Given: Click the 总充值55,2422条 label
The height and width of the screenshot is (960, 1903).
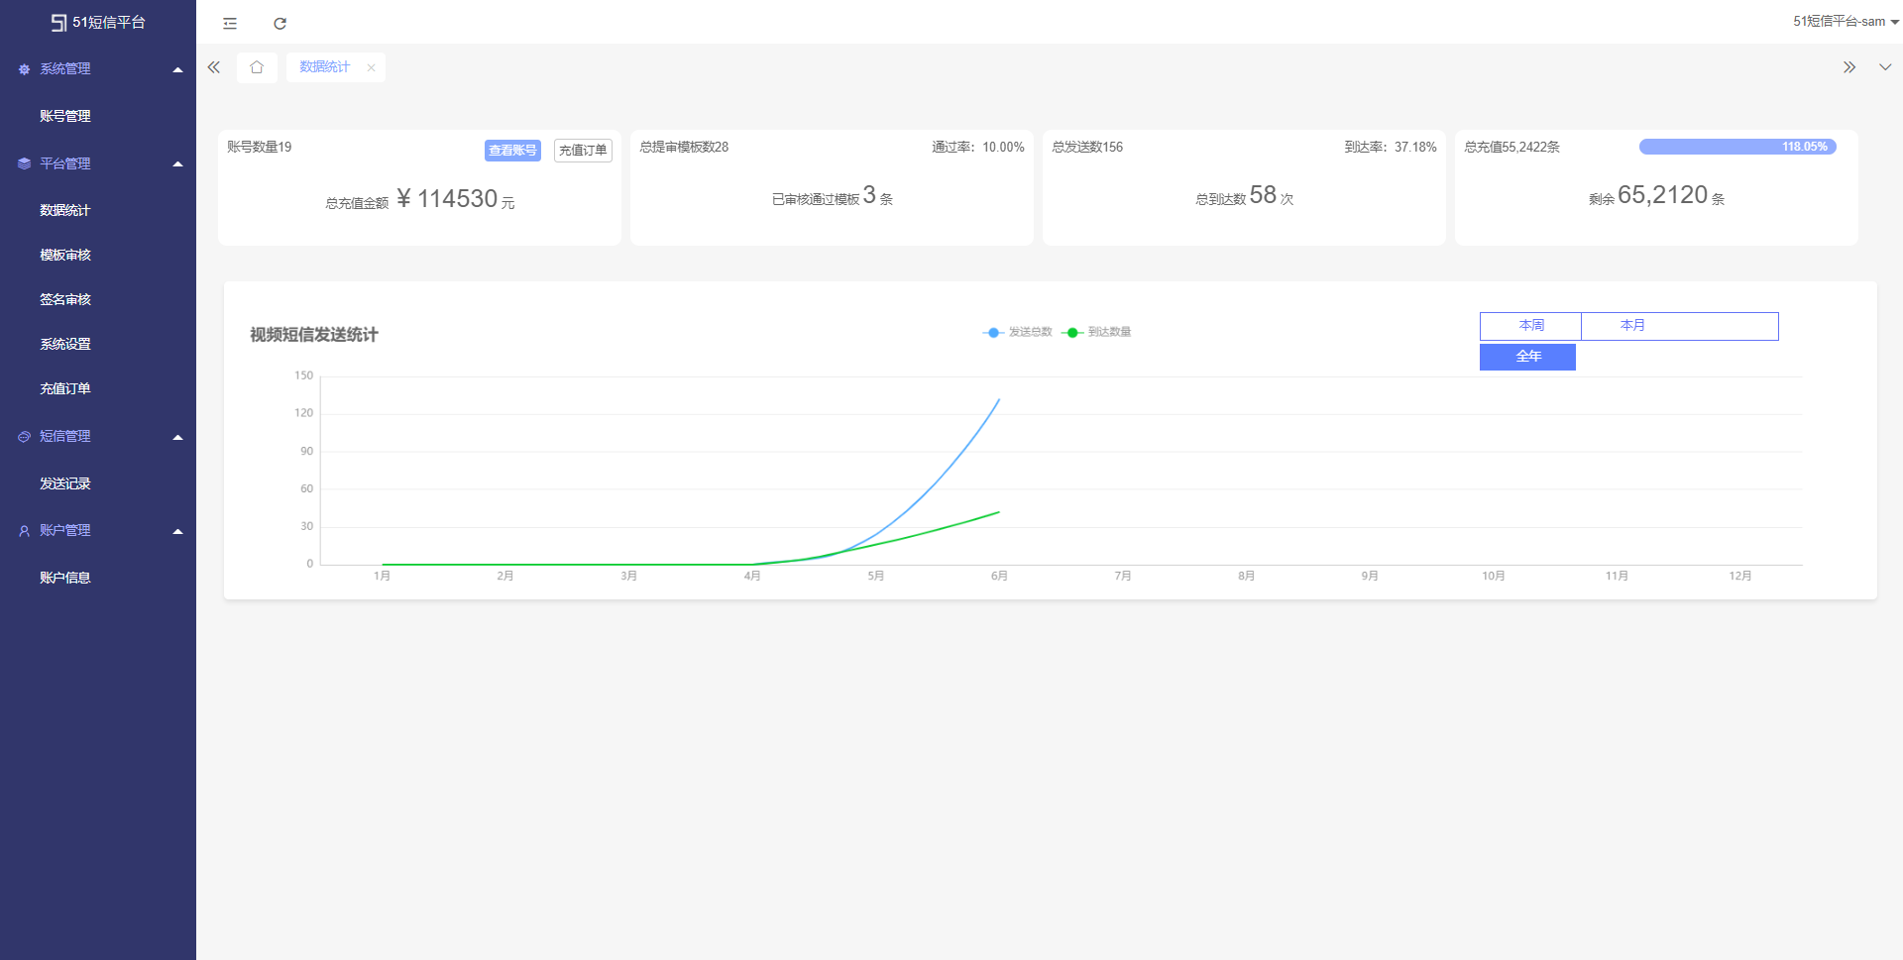Looking at the screenshot, I should 1512,147.
